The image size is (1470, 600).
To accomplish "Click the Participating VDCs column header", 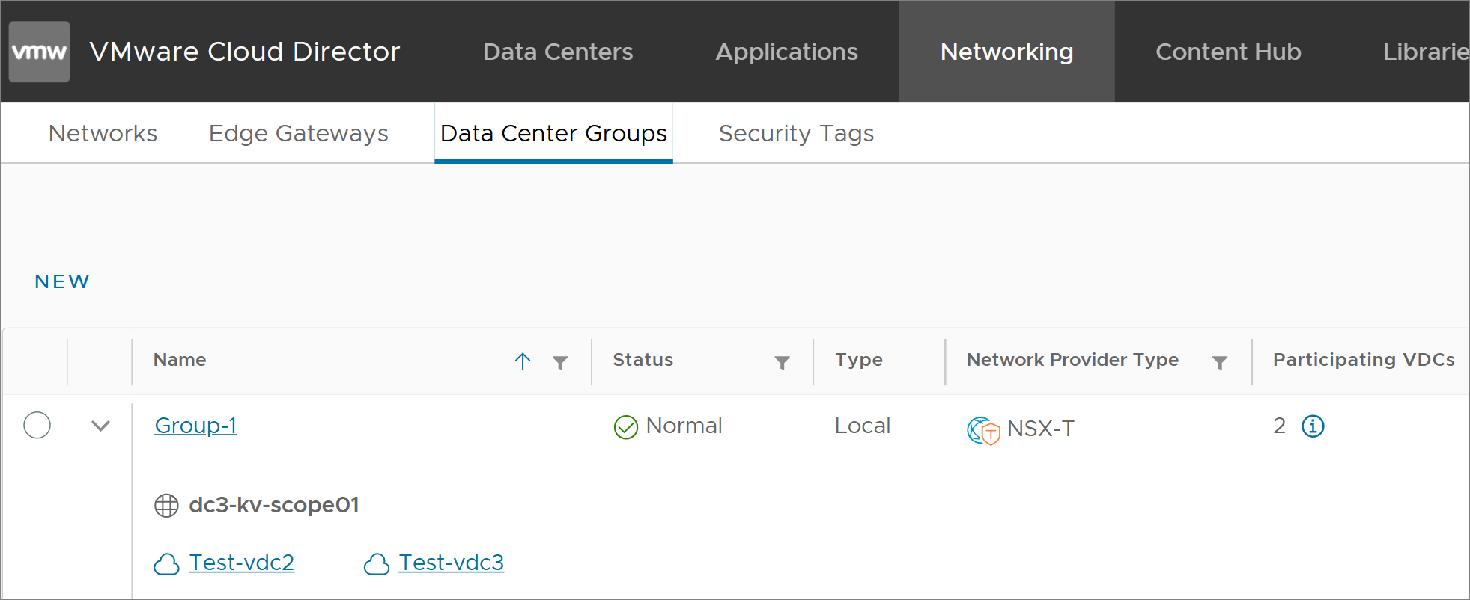I will pos(1364,361).
